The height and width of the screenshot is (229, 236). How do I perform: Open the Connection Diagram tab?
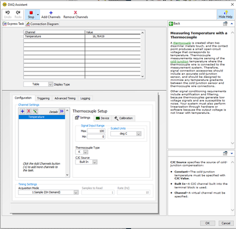coord(42,24)
